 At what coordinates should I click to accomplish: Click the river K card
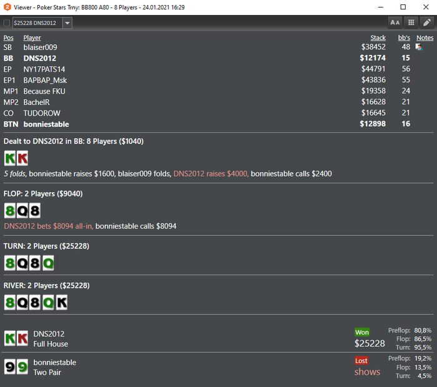click(x=62, y=303)
